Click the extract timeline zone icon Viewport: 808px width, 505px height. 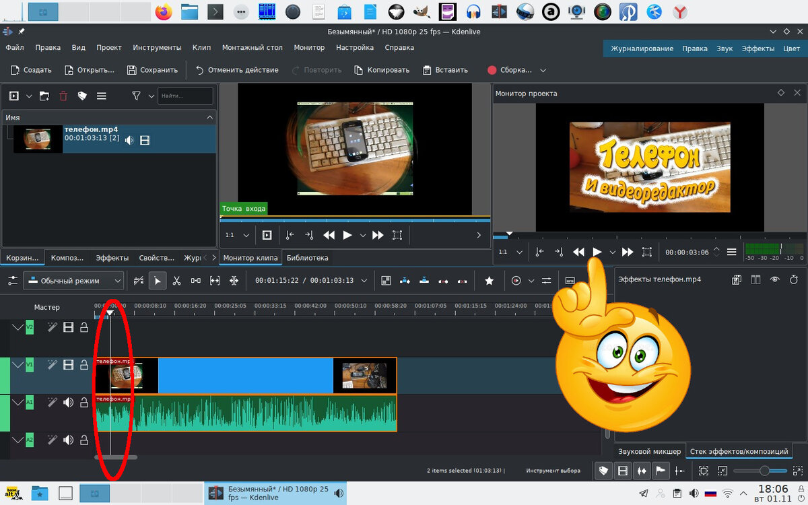pyautogui.click(x=443, y=281)
